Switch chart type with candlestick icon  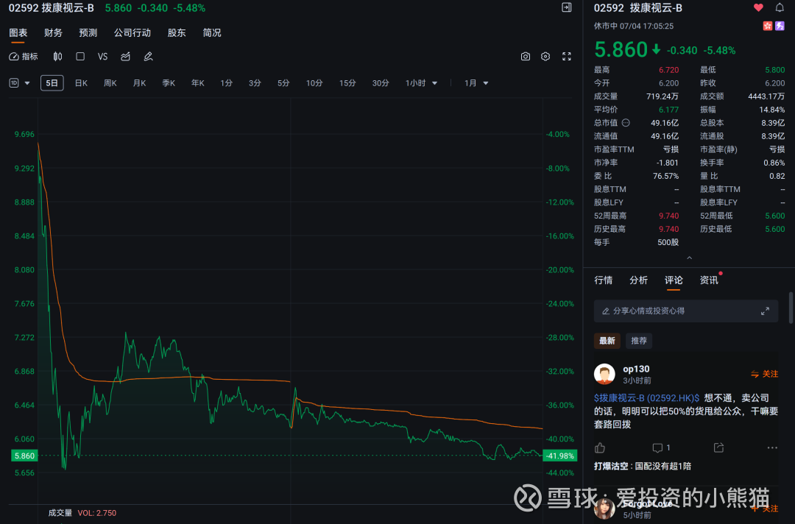tap(58, 57)
